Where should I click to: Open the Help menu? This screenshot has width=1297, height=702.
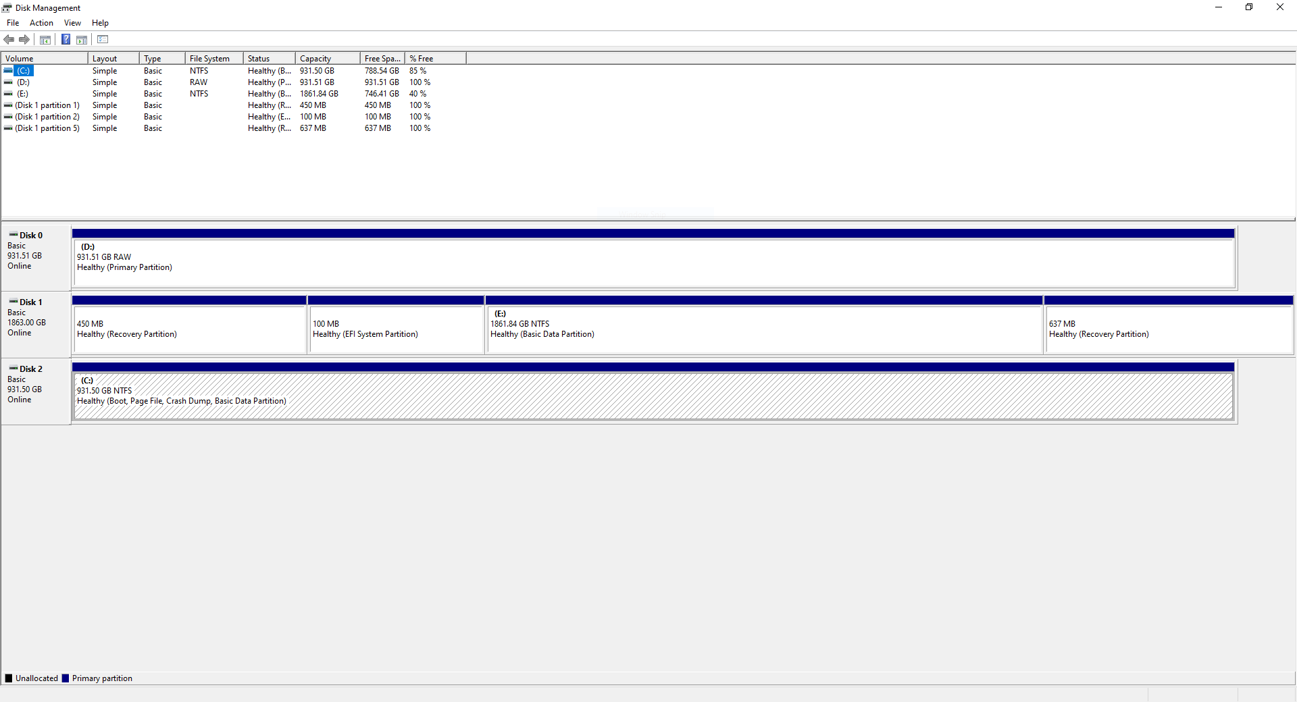(x=100, y=23)
